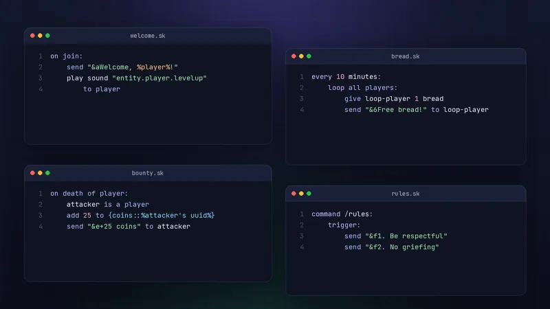Screen dimensions: 550x309
Task: Click the '&e+25 coins' string
Action: point(114,227)
